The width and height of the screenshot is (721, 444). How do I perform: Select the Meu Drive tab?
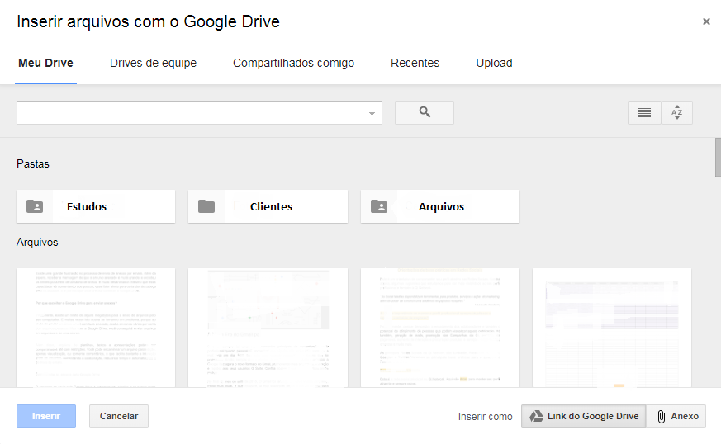point(45,63)
